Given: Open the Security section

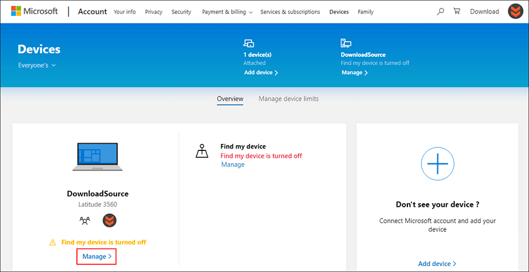Looking at the screenshot, I should coord(181,12).
